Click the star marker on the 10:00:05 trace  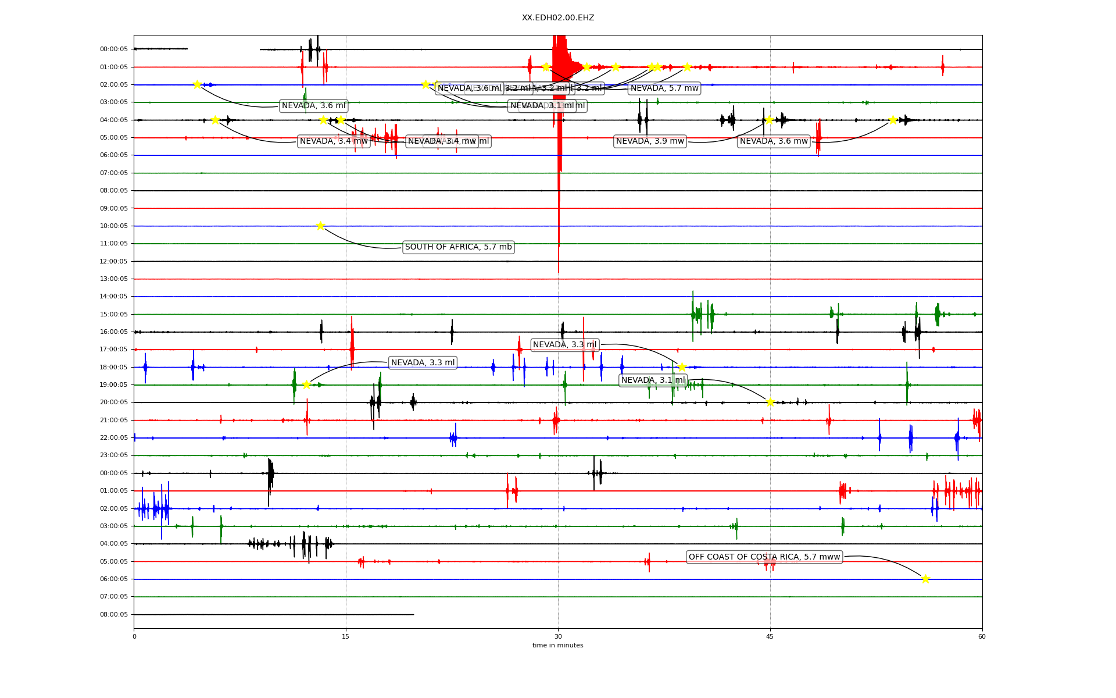320,226
